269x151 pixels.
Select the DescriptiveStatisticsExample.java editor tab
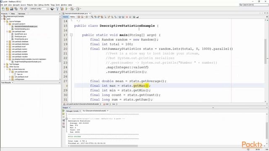click(x=76, y=13)
